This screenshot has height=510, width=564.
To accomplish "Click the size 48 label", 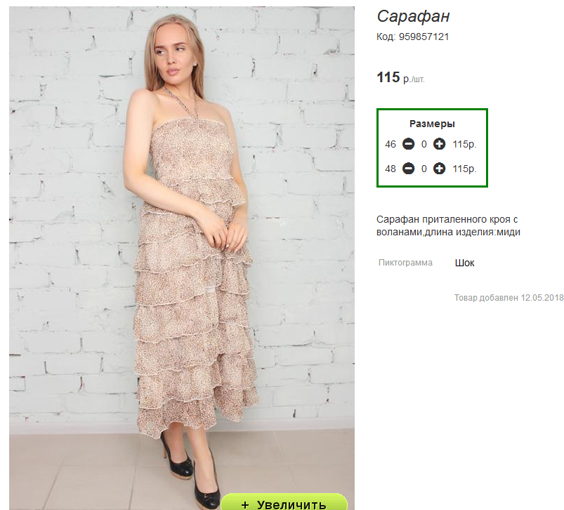I will click(391, 169).
